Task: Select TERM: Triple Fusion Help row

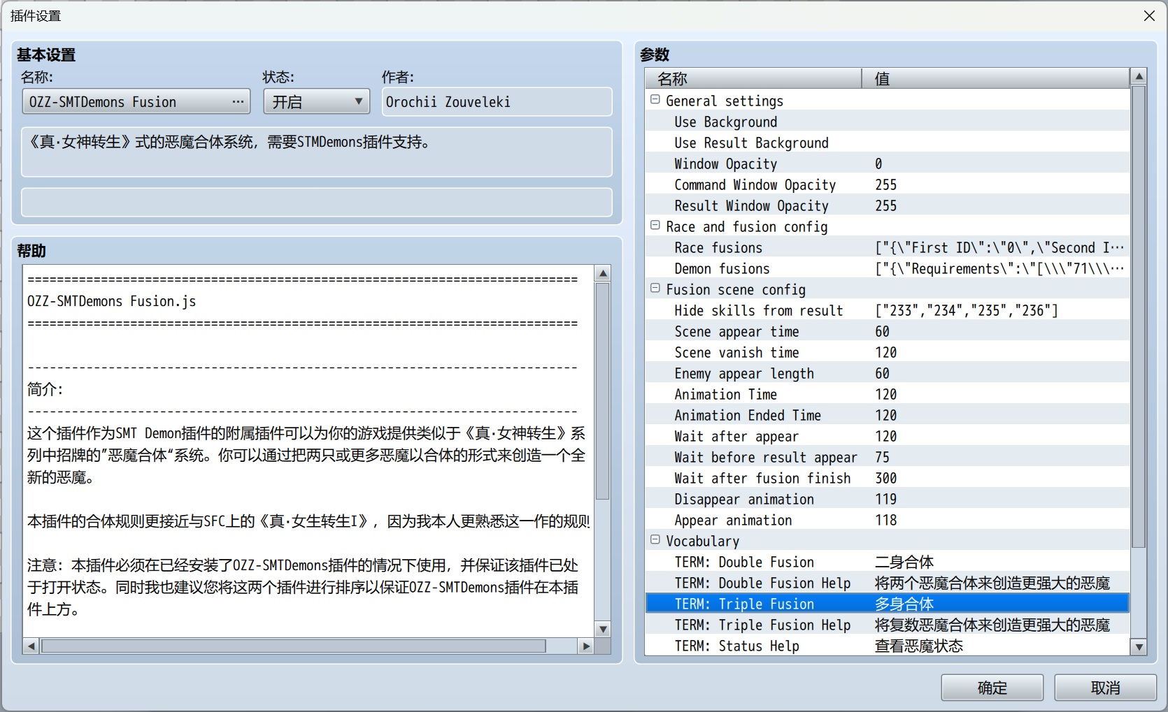Action: [887, 625]
